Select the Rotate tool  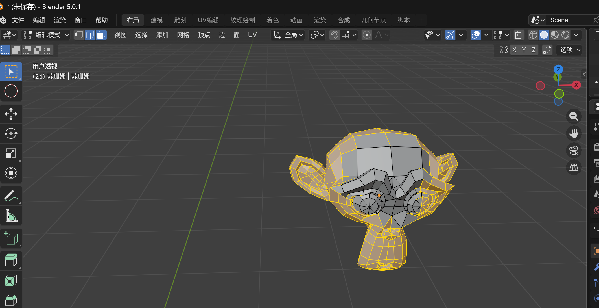[11, 133]
